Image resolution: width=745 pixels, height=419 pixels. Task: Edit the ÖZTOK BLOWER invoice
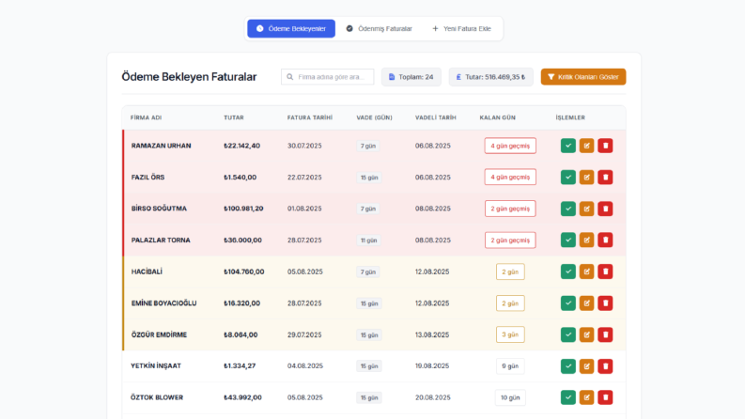tap(587, 397)
